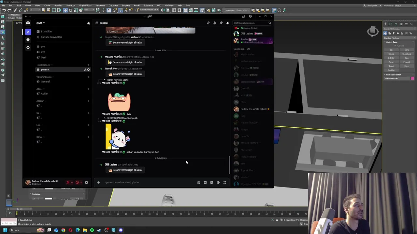Open the Discord inbox icon
417x234 pixels.
point(243,16)
